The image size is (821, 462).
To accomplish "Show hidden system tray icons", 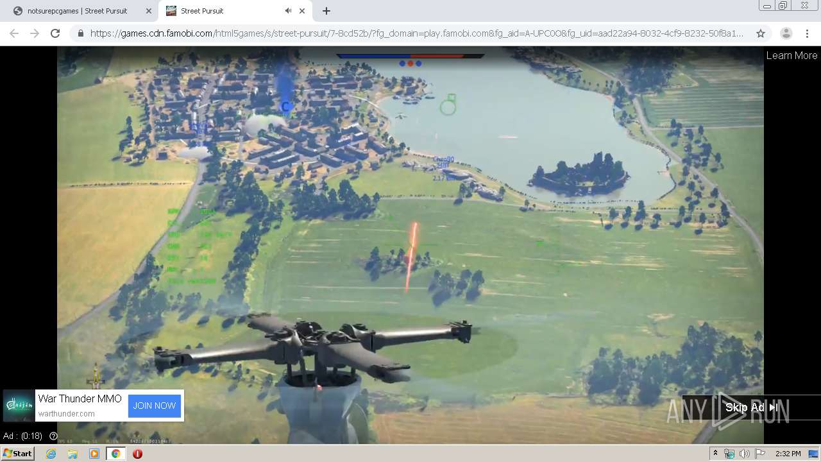I will click(x=715, y=454).
